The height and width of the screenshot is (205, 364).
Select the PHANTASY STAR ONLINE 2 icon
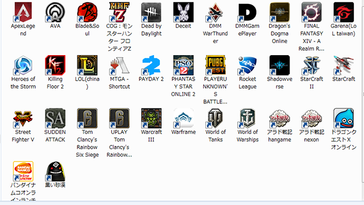click(183, 65)
